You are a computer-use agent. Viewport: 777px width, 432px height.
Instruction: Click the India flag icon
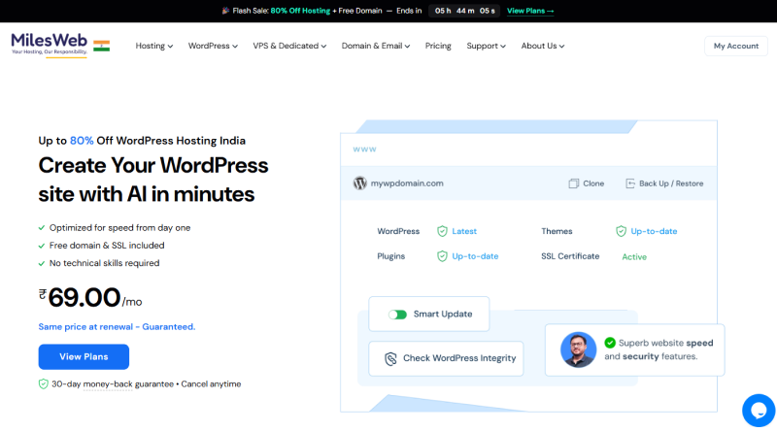pos(102,46)
